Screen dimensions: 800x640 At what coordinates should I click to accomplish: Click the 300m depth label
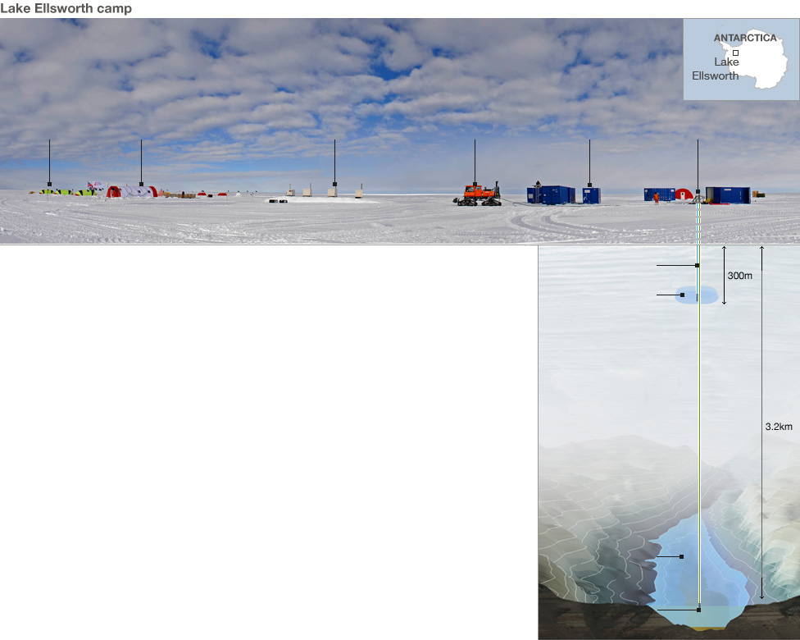point(739,276)
